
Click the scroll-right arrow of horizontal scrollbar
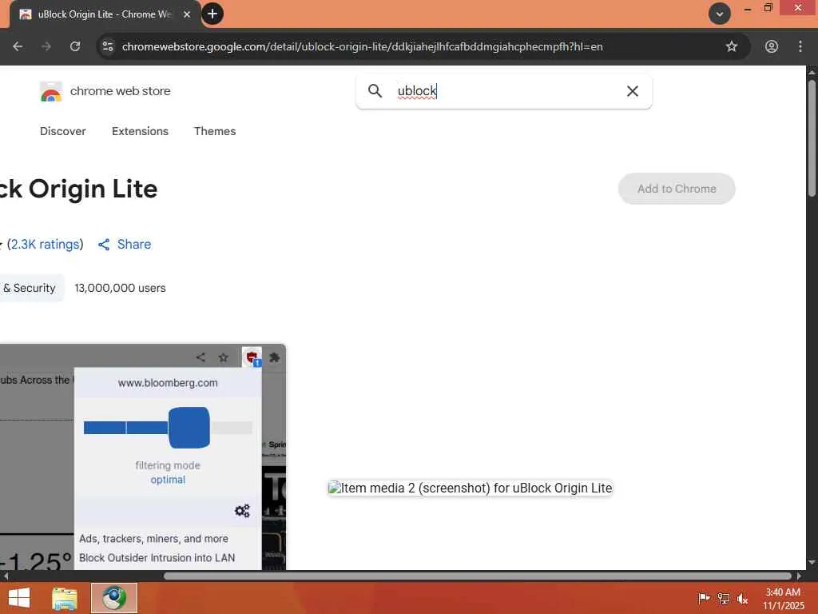coord(799,576)
